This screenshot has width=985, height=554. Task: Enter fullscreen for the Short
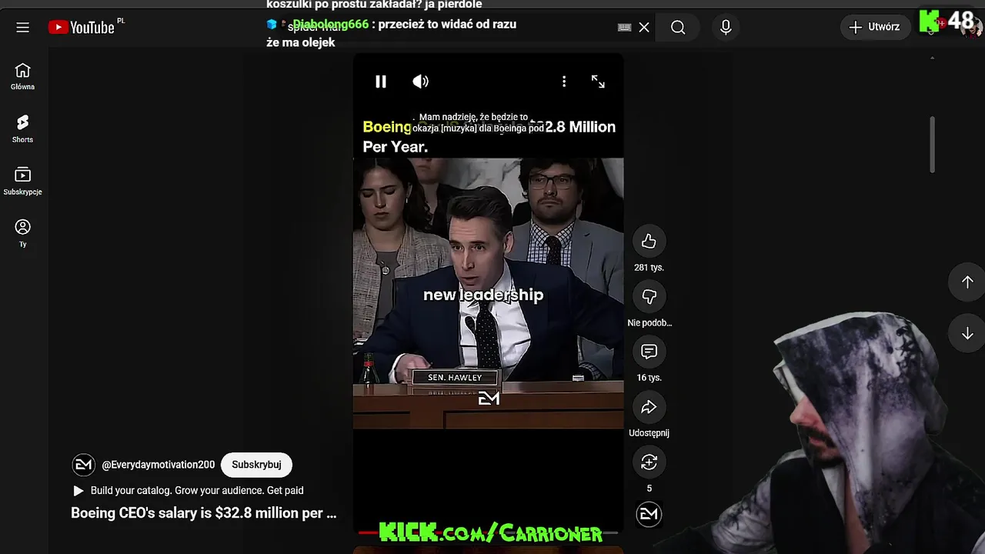click(x=598, y=82)
